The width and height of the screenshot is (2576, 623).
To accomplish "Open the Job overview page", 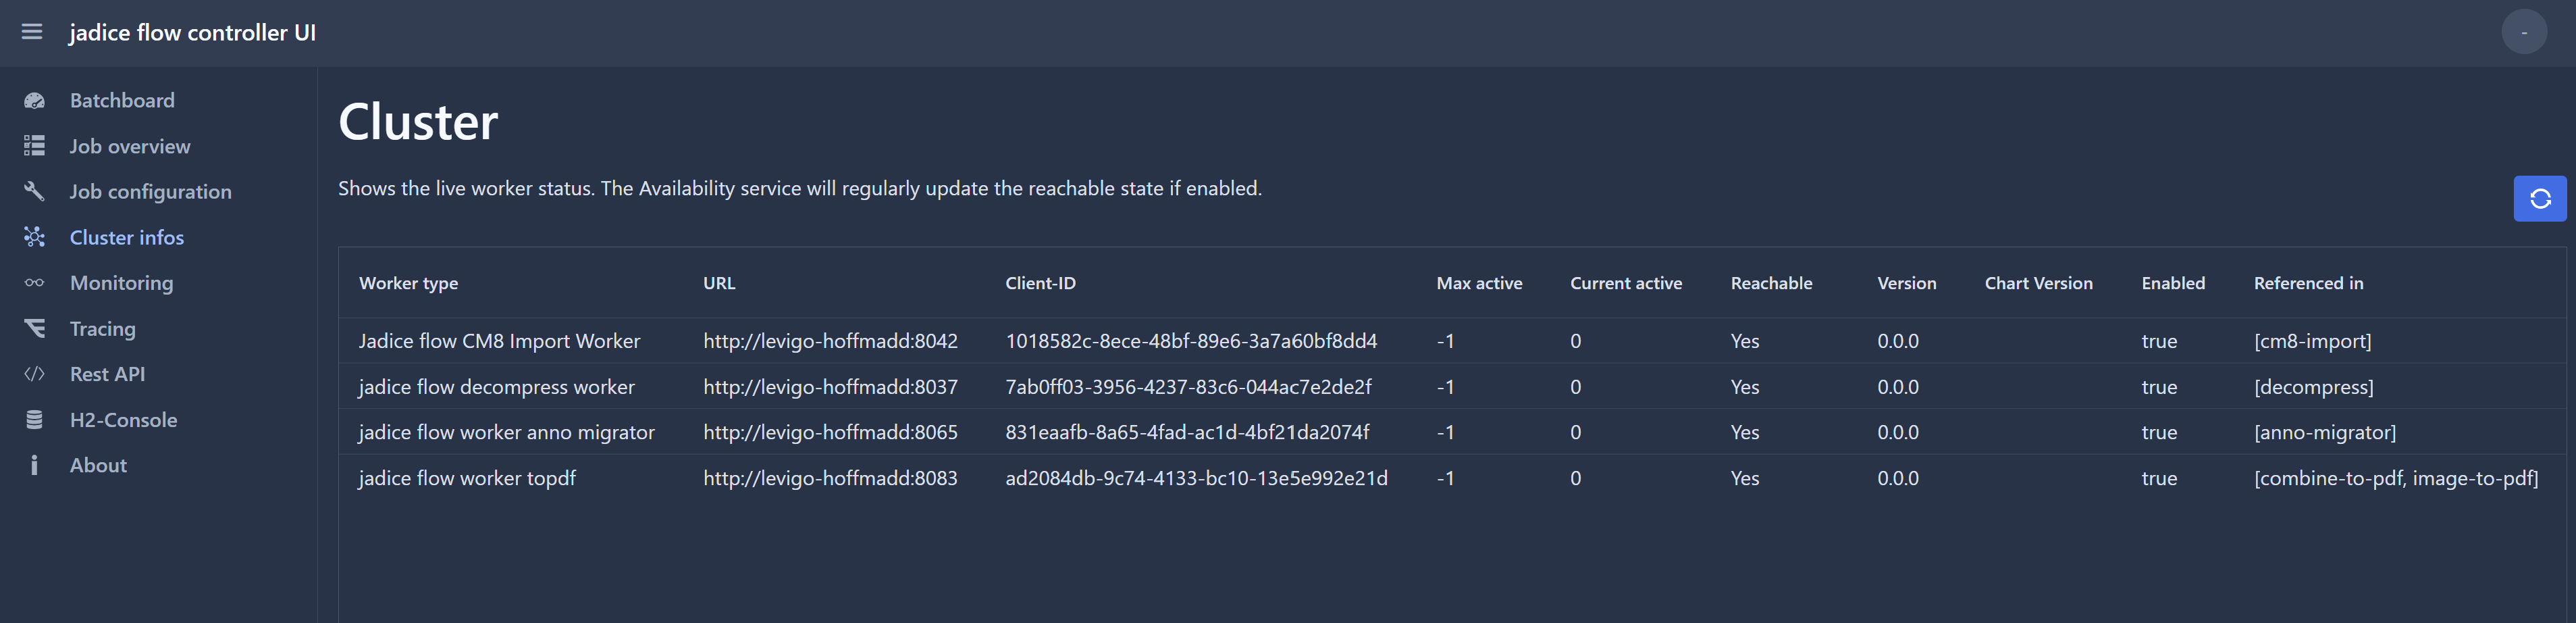I will tap(129, 146).
